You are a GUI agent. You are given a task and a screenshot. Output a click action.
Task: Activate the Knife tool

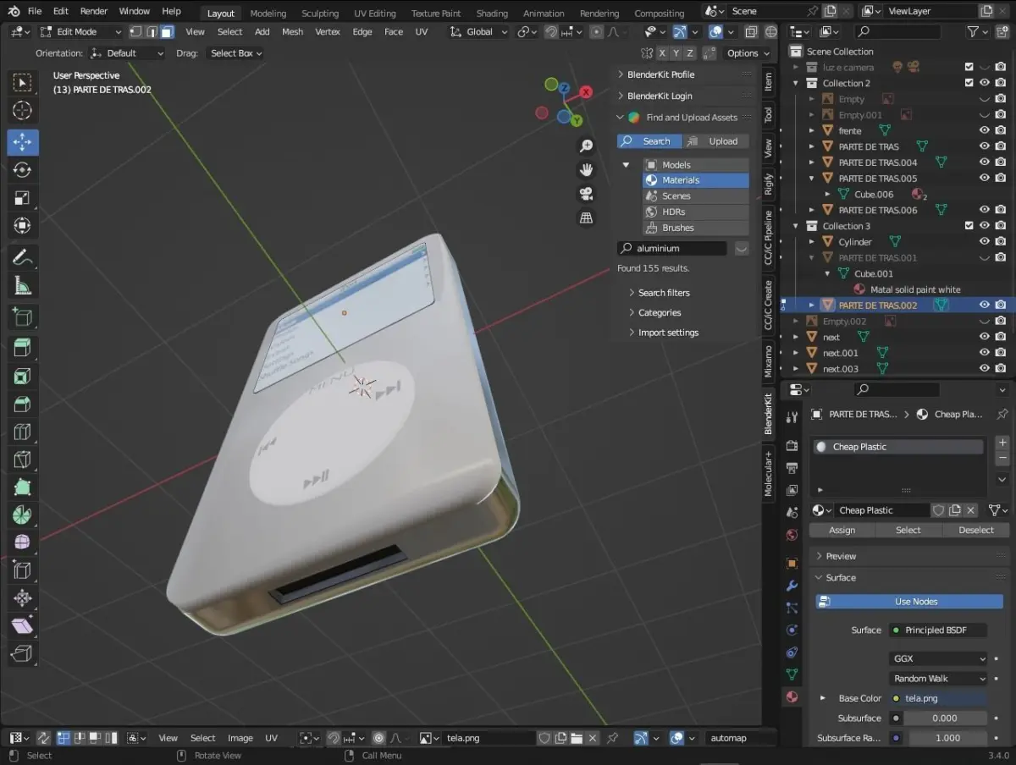[x=23, y=460]
